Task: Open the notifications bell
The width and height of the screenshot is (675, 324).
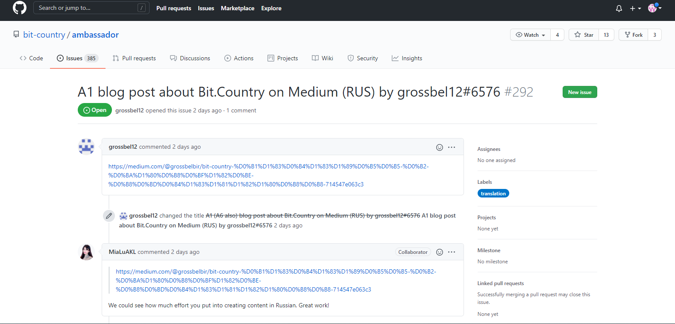Action: coord(619,9)
